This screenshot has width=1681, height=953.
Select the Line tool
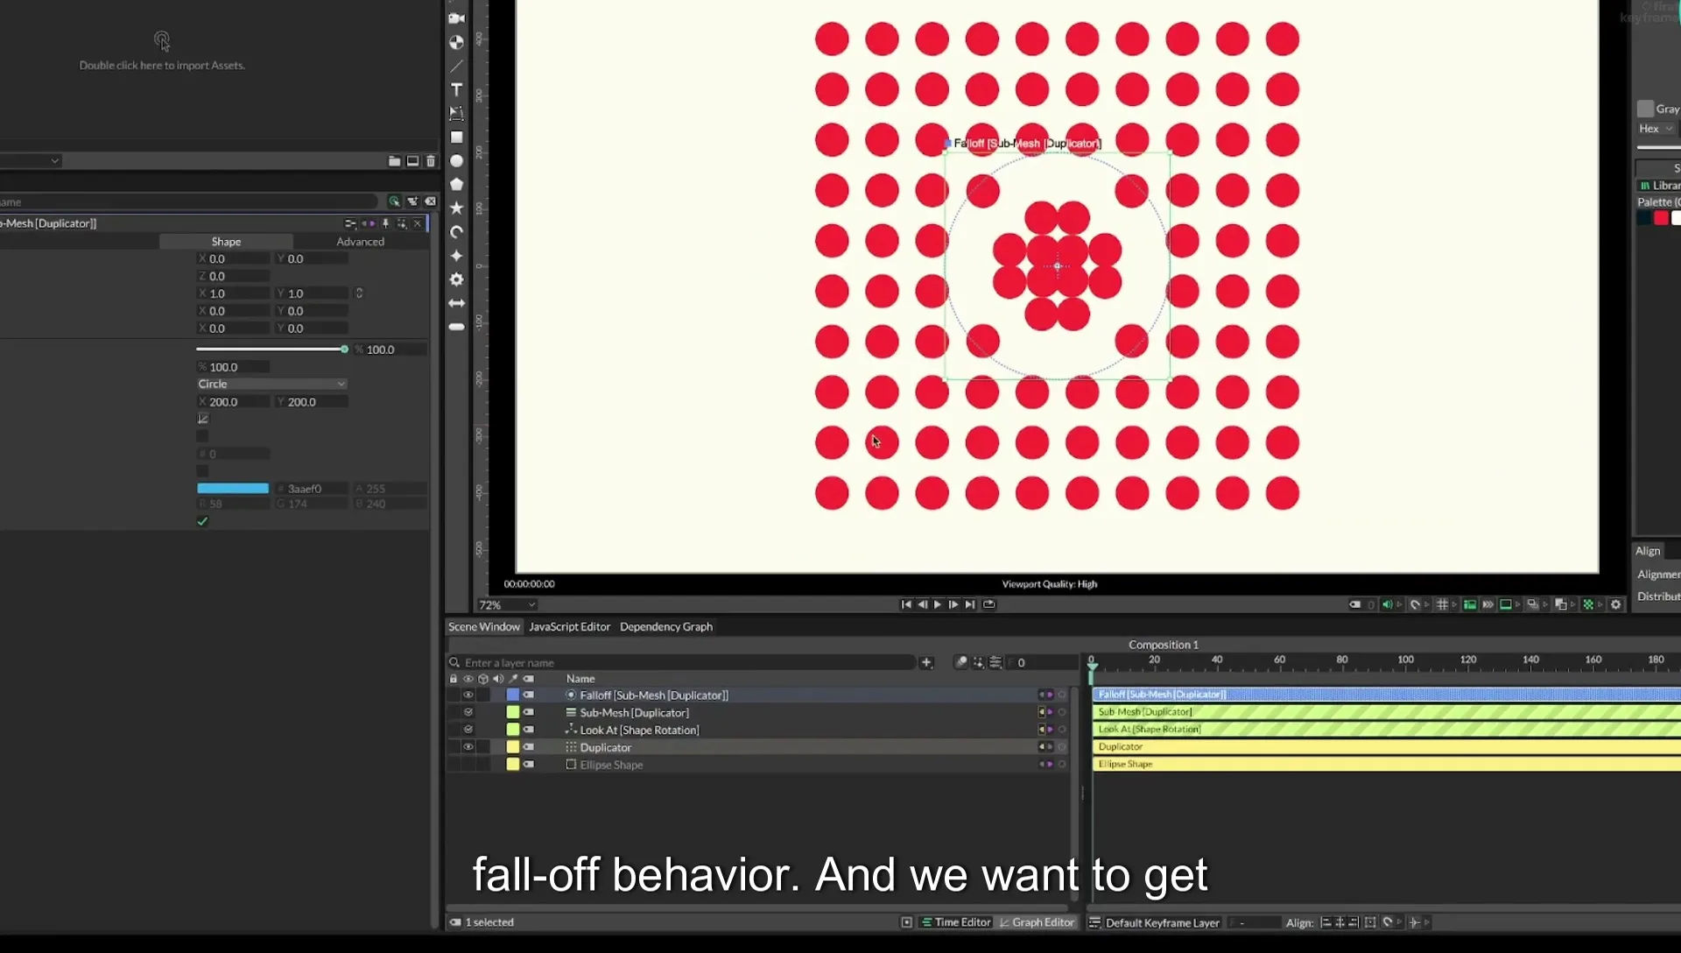pos(456,66)
